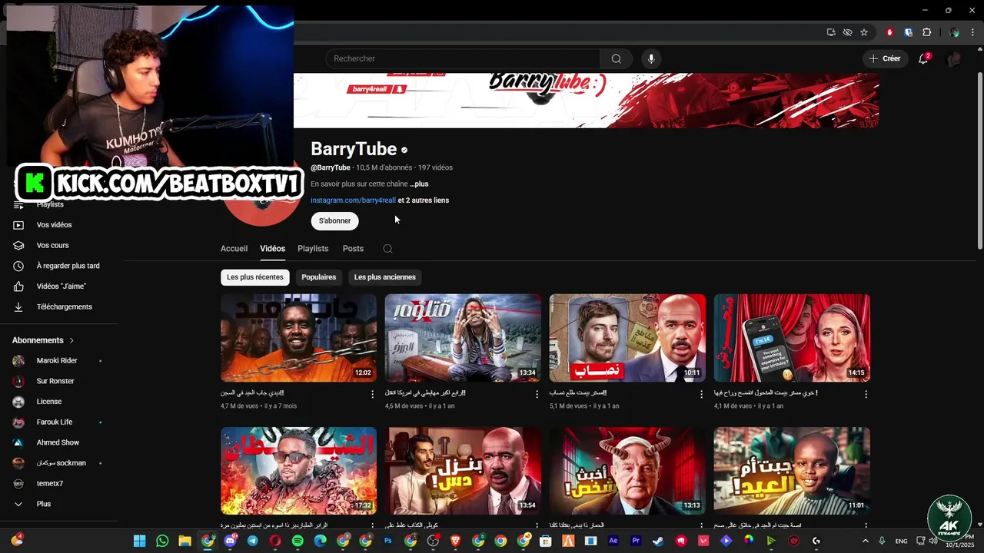Play the 11:01 video thumbnail

tap(792, 471)
